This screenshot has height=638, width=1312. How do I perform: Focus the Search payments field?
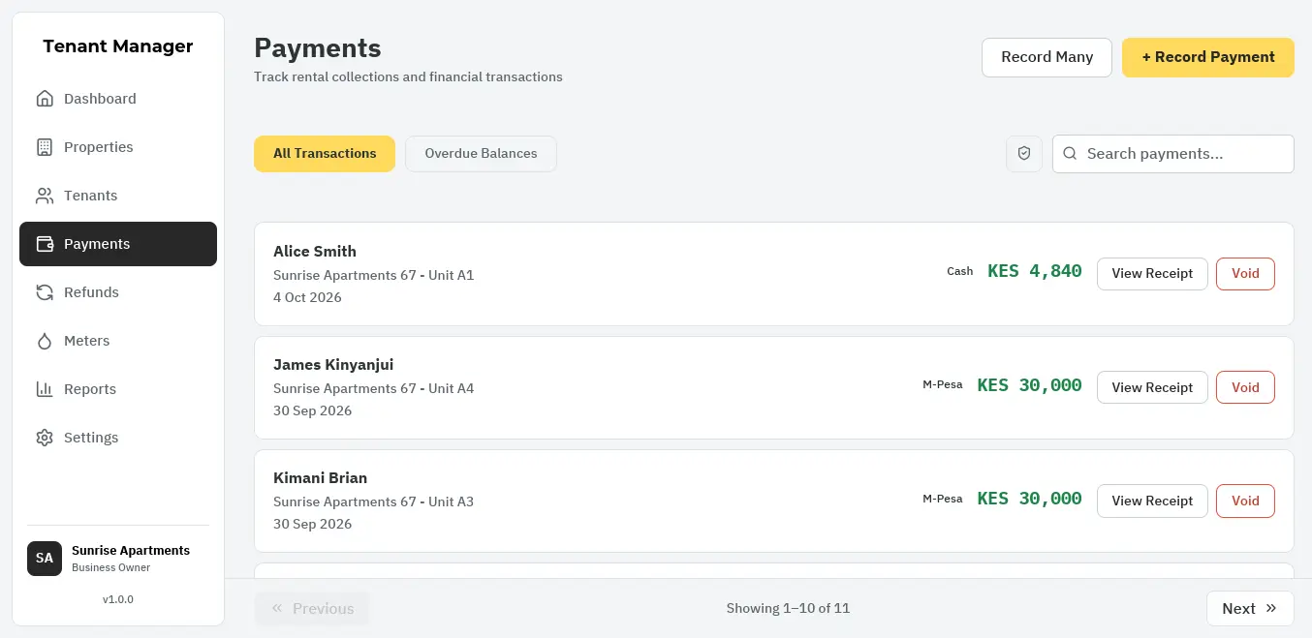pos(1173,154)
